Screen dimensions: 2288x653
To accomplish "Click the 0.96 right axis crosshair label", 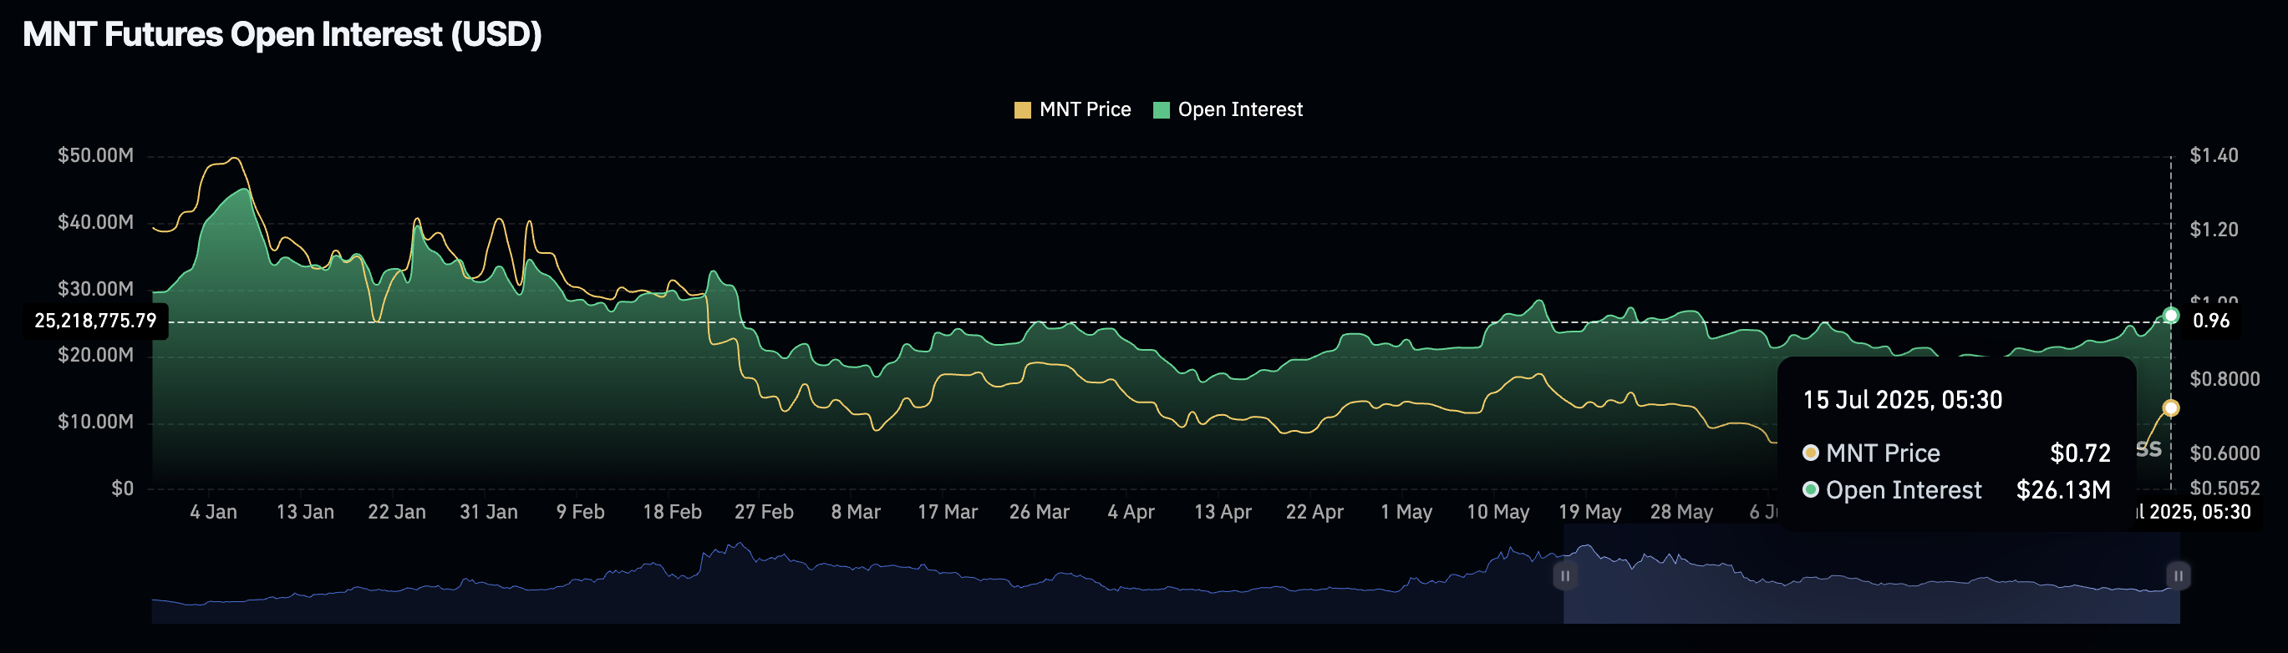I will 2211,321.
